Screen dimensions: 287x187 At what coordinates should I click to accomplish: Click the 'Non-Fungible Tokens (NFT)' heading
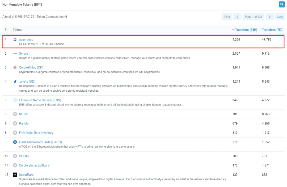22,5
